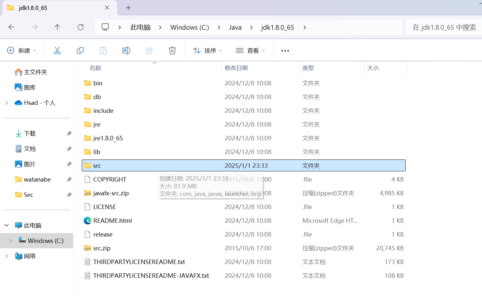The width and height of the screenshot is (482, 296).
Task: Open the 新建 new item dropdown
Action: point(21,51)
